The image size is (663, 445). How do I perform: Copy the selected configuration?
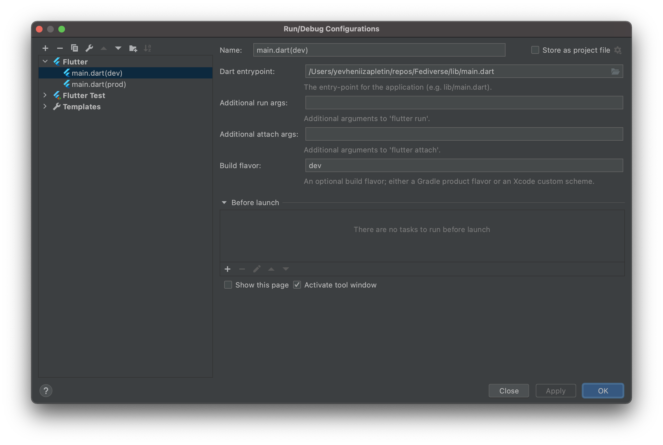click(74, 48)
